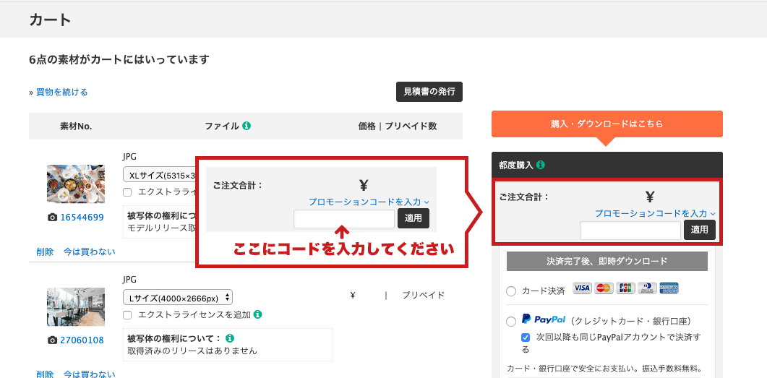Click the sidebar promotion code input field
This screenshot has width=767, height=378.
click(630, 231)
